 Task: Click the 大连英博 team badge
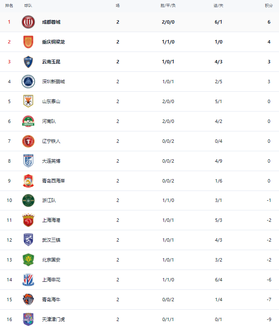tap(28, 161)
